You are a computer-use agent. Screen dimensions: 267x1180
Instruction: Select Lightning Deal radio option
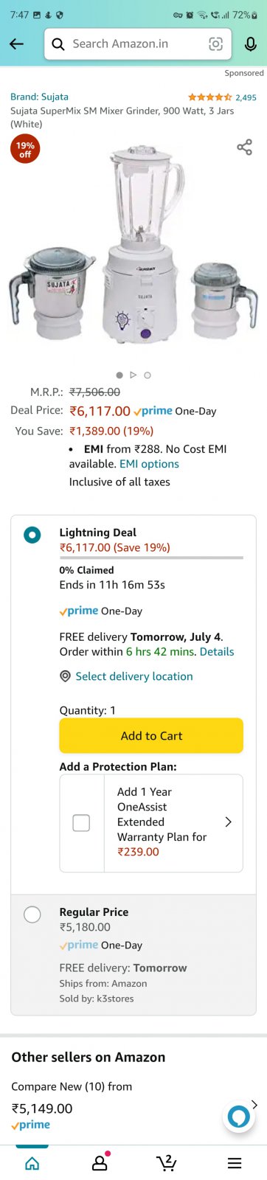tap(32, 534)
